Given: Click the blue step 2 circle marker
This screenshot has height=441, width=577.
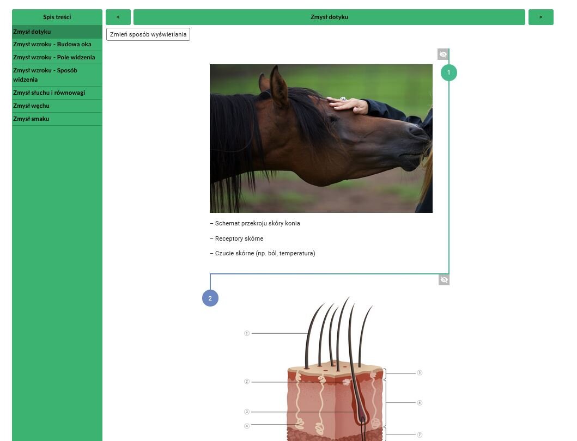Looking at the screenshot, I should [x=210, y=298].
